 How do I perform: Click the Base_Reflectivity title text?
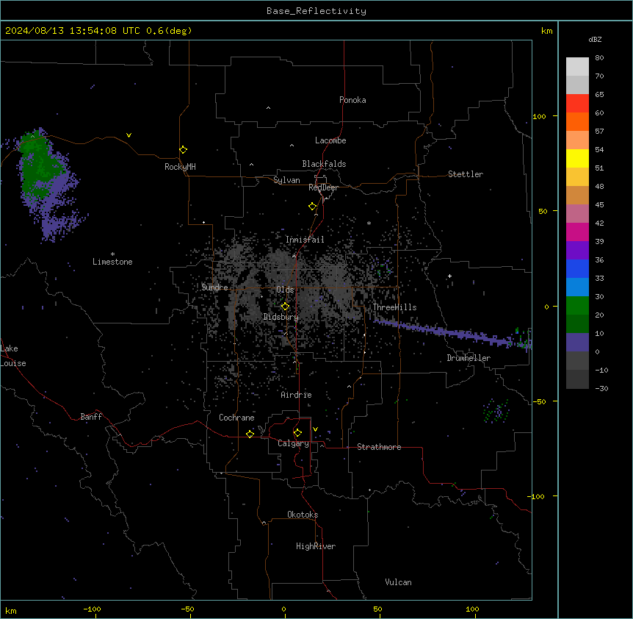[x=316, y=11]
